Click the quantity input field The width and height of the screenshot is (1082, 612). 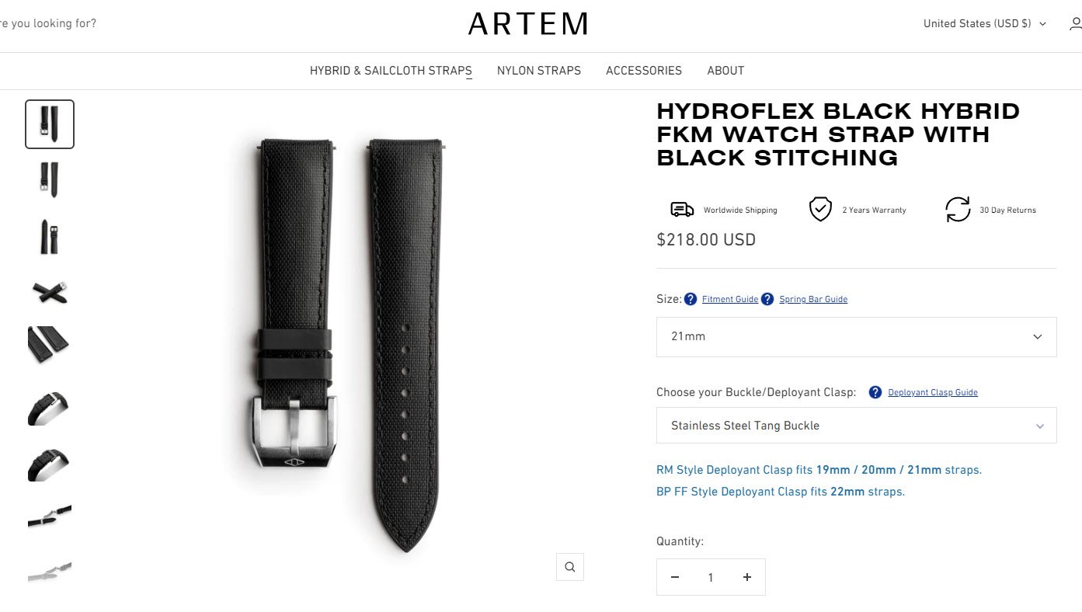coord(711,577)
